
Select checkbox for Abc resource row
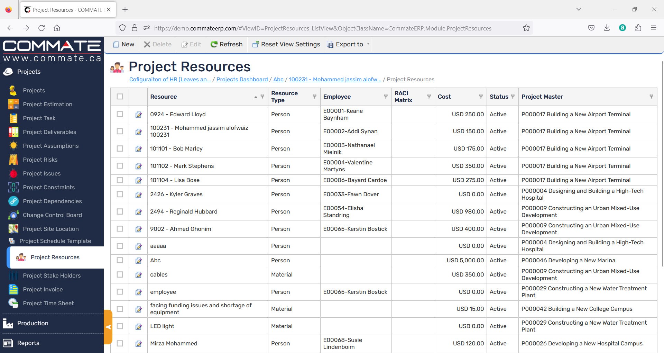coord(120,260)
